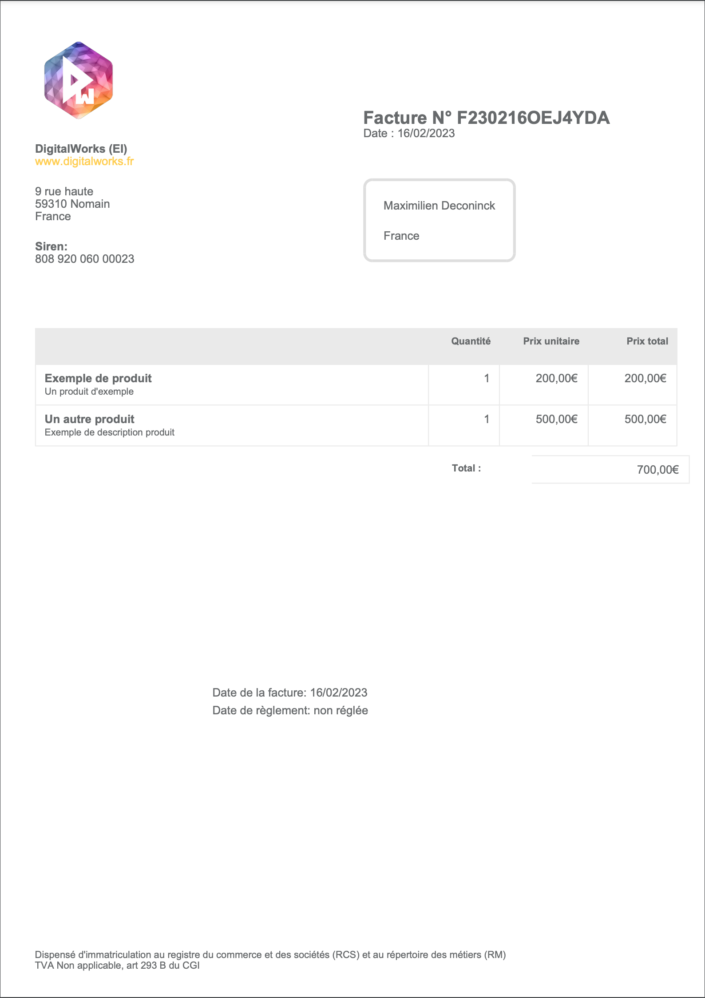Click the 500,00€ total price cell
The width and height of the screenshot is (705, 998).
point(645,419)
